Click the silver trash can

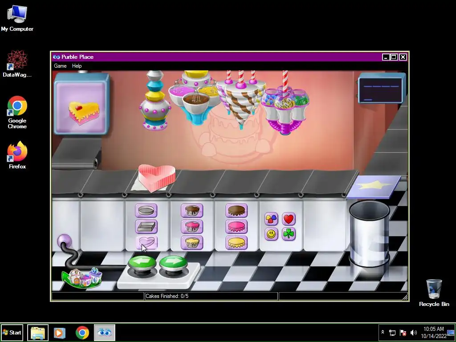pos(369,233)
